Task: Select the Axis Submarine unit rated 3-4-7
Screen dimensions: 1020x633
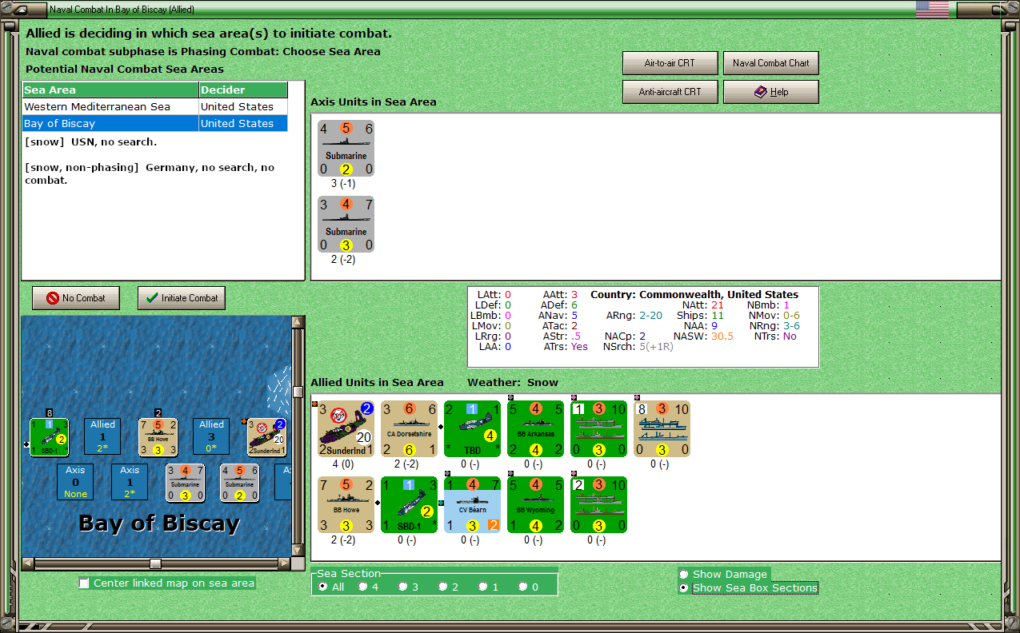Action: click(346, 224)
